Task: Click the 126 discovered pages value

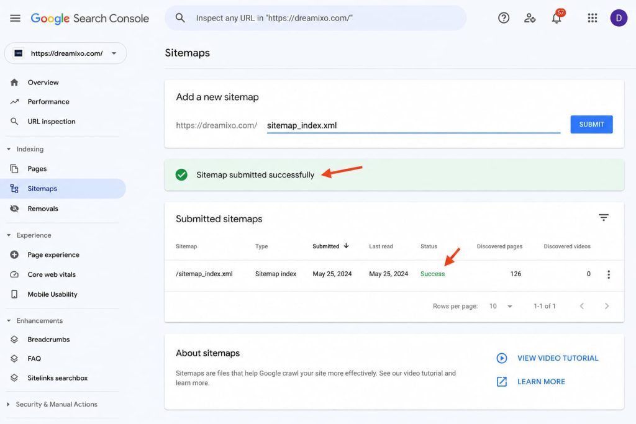Action: [x=516, y=274]
